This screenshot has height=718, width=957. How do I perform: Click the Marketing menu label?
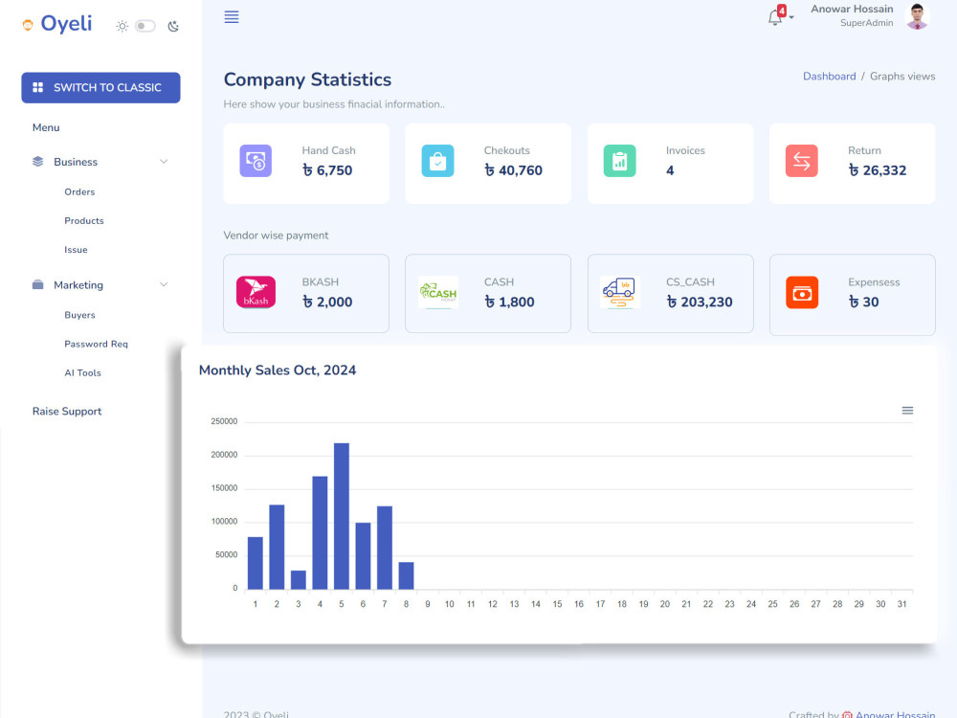[78, 285]
